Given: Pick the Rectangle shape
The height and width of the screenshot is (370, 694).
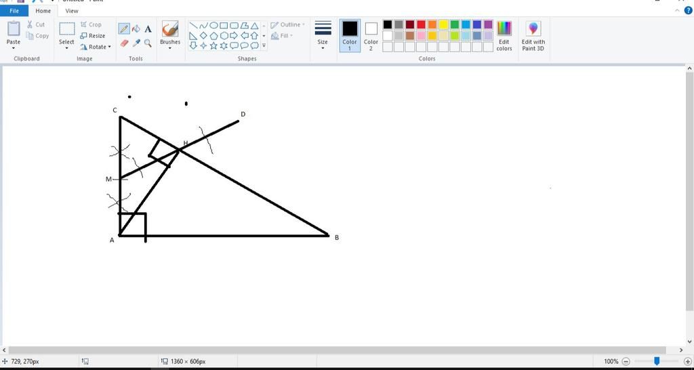Looking at the screenshot, I should (224, 26).
